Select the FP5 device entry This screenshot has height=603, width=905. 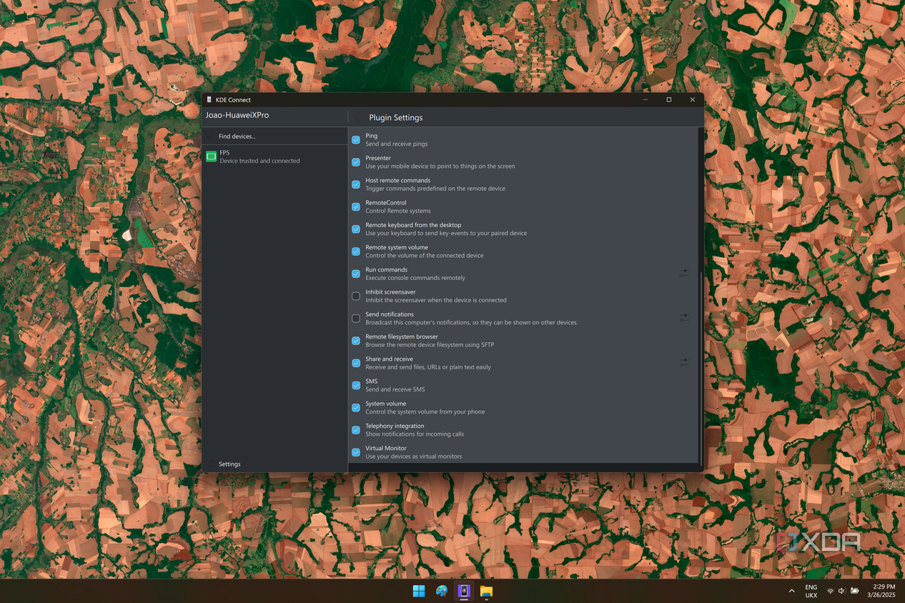coord(275,156)
